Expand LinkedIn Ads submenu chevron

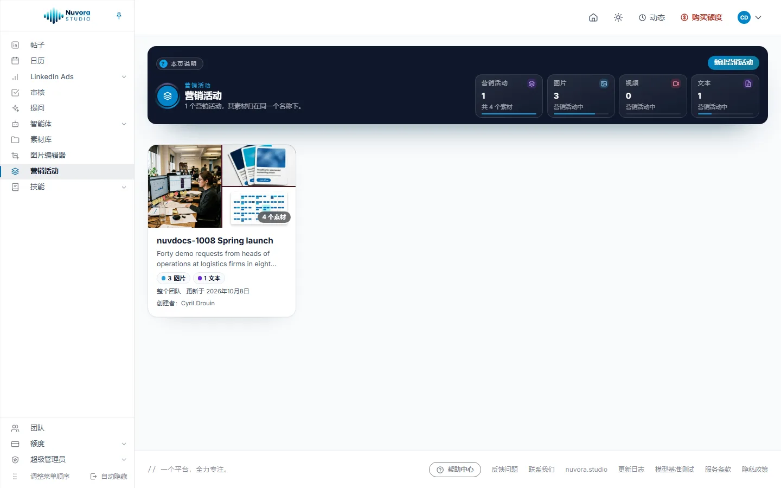[124, 76]
